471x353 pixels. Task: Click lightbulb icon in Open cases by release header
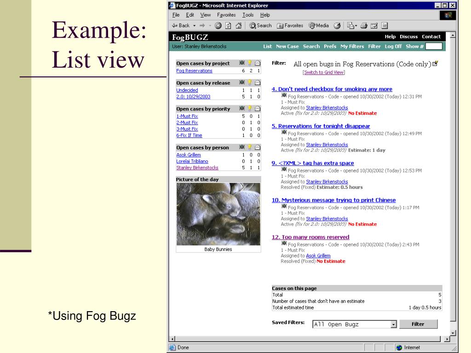coord(250,83)
